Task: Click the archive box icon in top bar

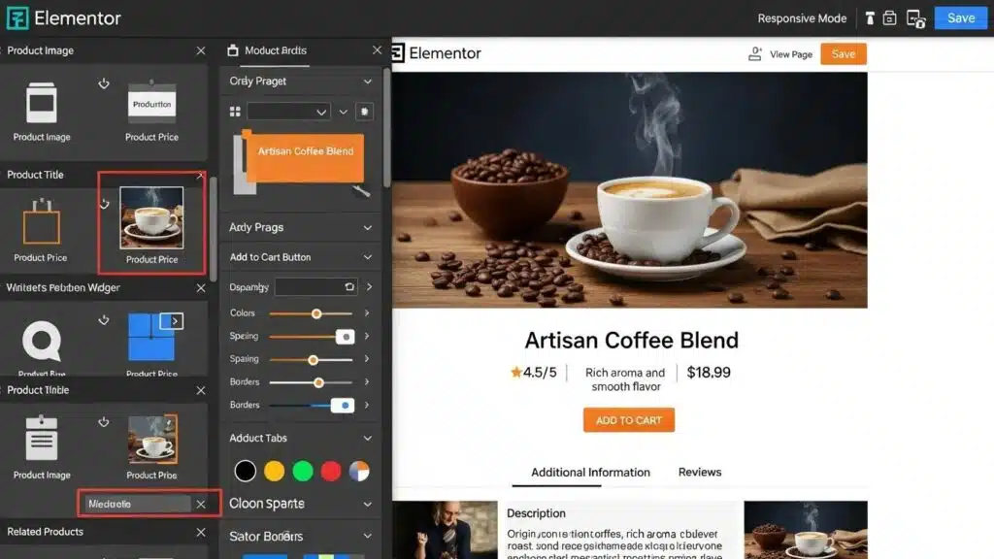Action: (889, 18)
